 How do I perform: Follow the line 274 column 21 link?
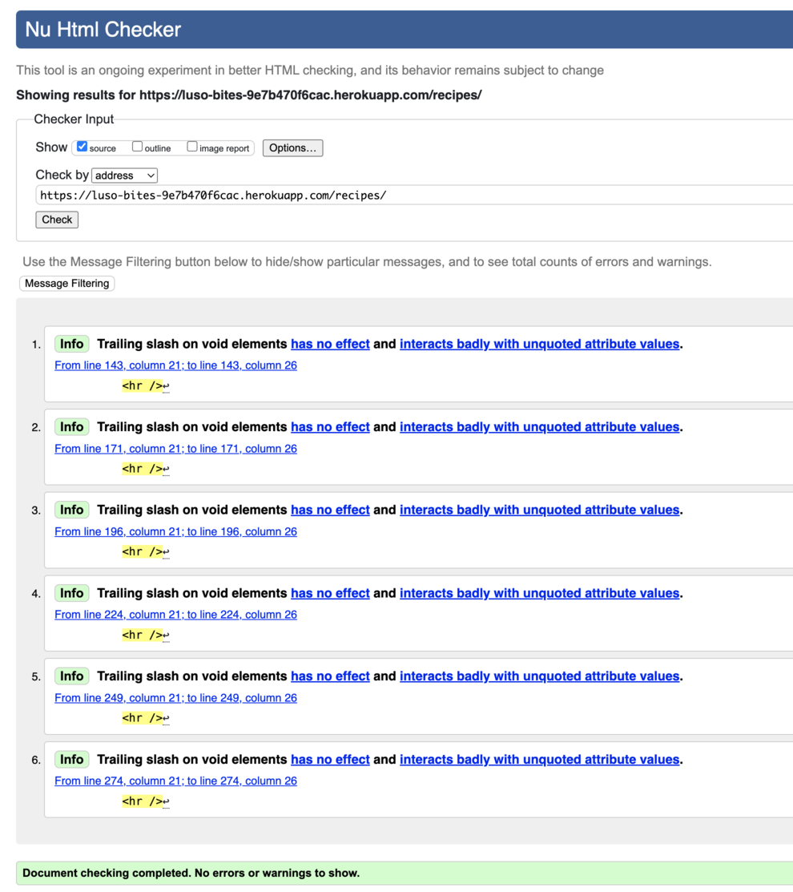click(175, 781)
